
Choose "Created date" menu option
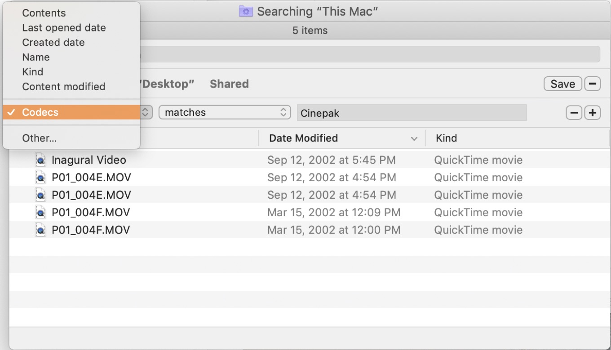tap(53, 43)
